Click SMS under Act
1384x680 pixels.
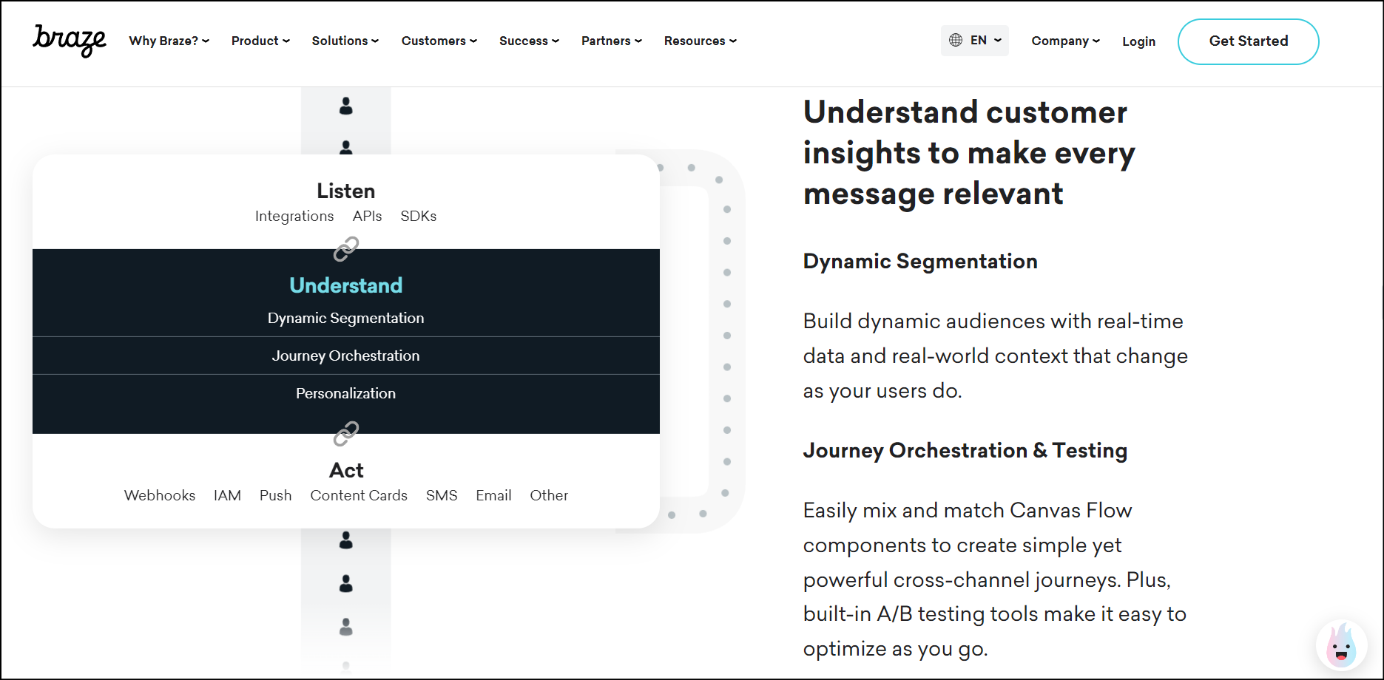442,495
